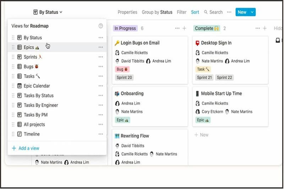Click the plus icon in Complete column
The width and height of the screenshot is (284, 189).
click(265, 28)
